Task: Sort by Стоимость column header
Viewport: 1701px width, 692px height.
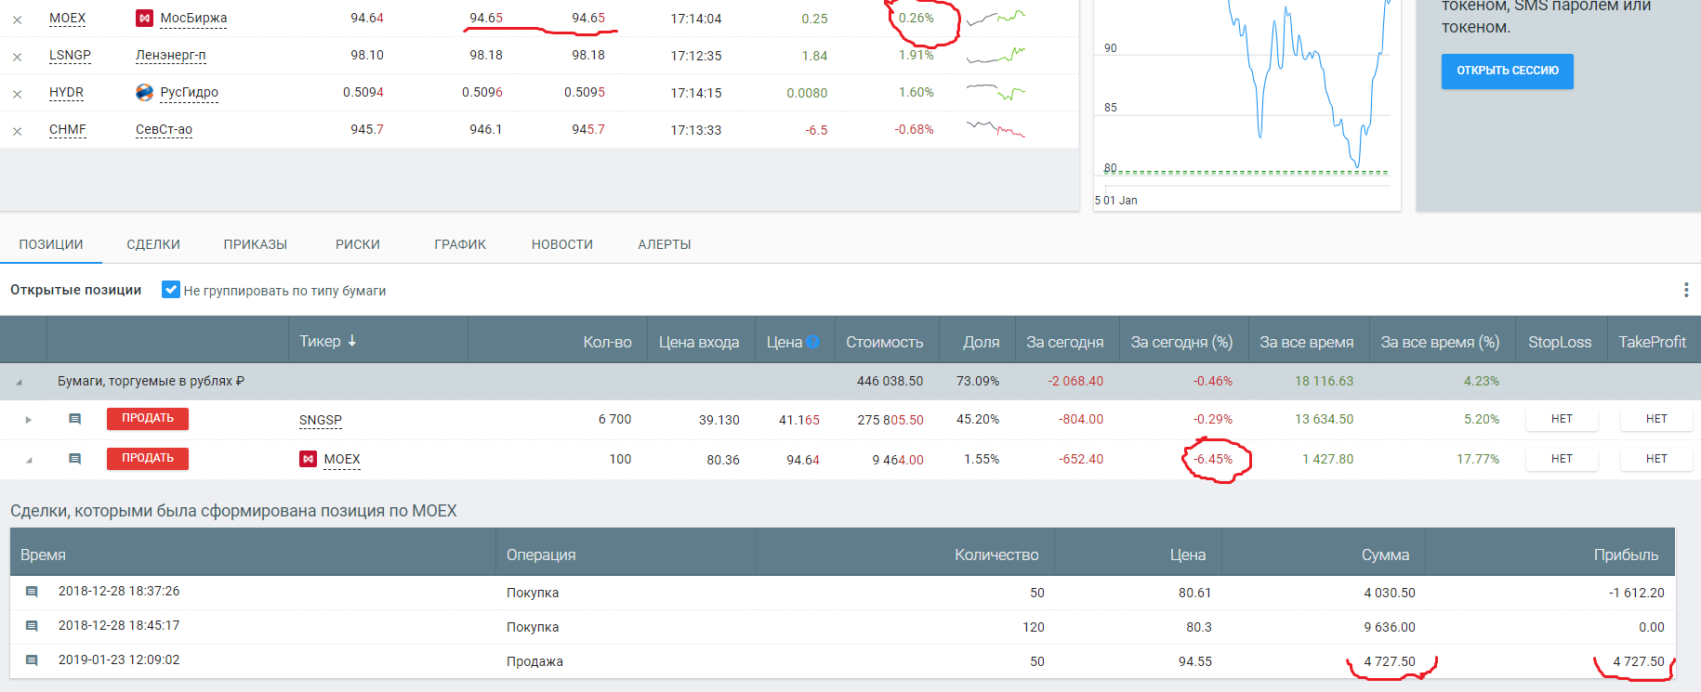Action: pos(885,342)
